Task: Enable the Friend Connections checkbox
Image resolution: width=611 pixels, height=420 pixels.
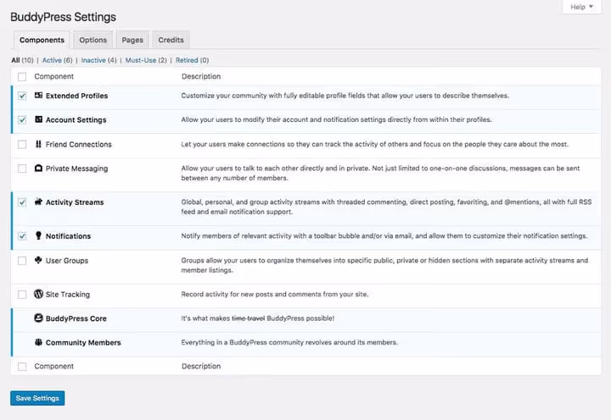Action: tap(22, 144)
